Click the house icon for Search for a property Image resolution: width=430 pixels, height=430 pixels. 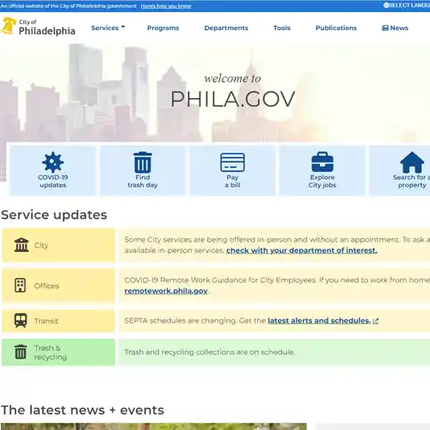pyautogui.click(x=412, y=162)
